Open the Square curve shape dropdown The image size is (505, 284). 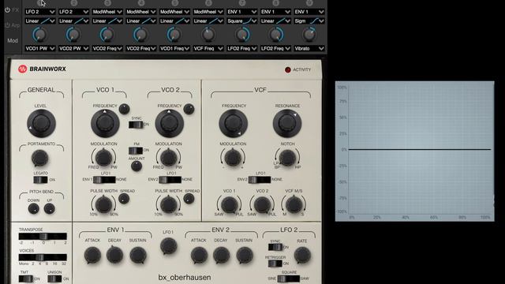click(x=242, y=21)
